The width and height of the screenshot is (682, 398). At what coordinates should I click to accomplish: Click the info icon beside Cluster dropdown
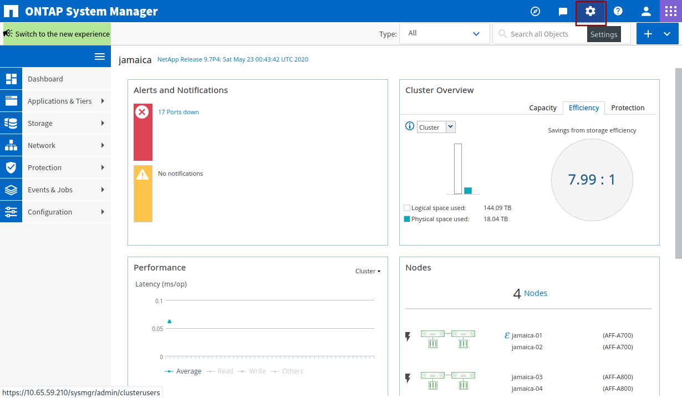(410, 126)
